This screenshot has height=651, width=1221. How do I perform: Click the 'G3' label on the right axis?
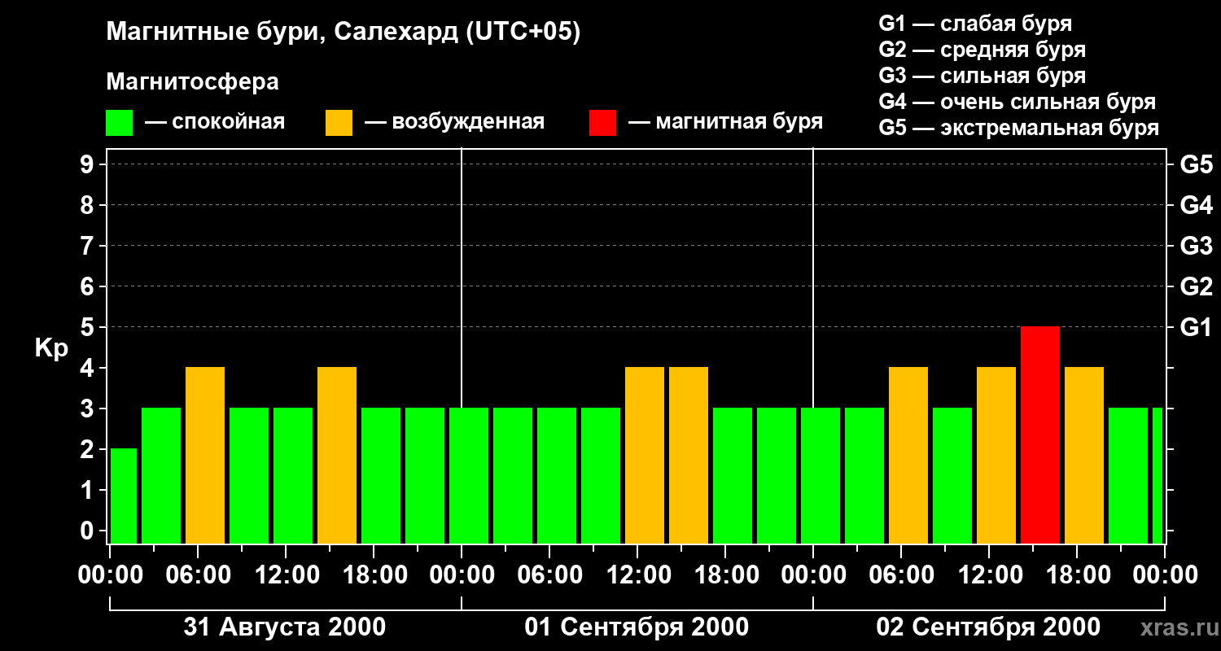1196,246
